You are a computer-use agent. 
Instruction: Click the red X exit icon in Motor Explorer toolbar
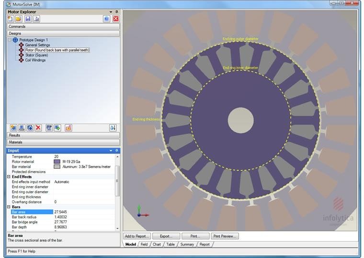click(x=115, y=19)
